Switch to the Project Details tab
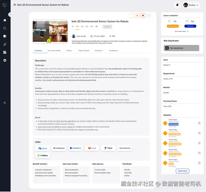This screenshot has height=192, width=206. [x=84, y=50]
